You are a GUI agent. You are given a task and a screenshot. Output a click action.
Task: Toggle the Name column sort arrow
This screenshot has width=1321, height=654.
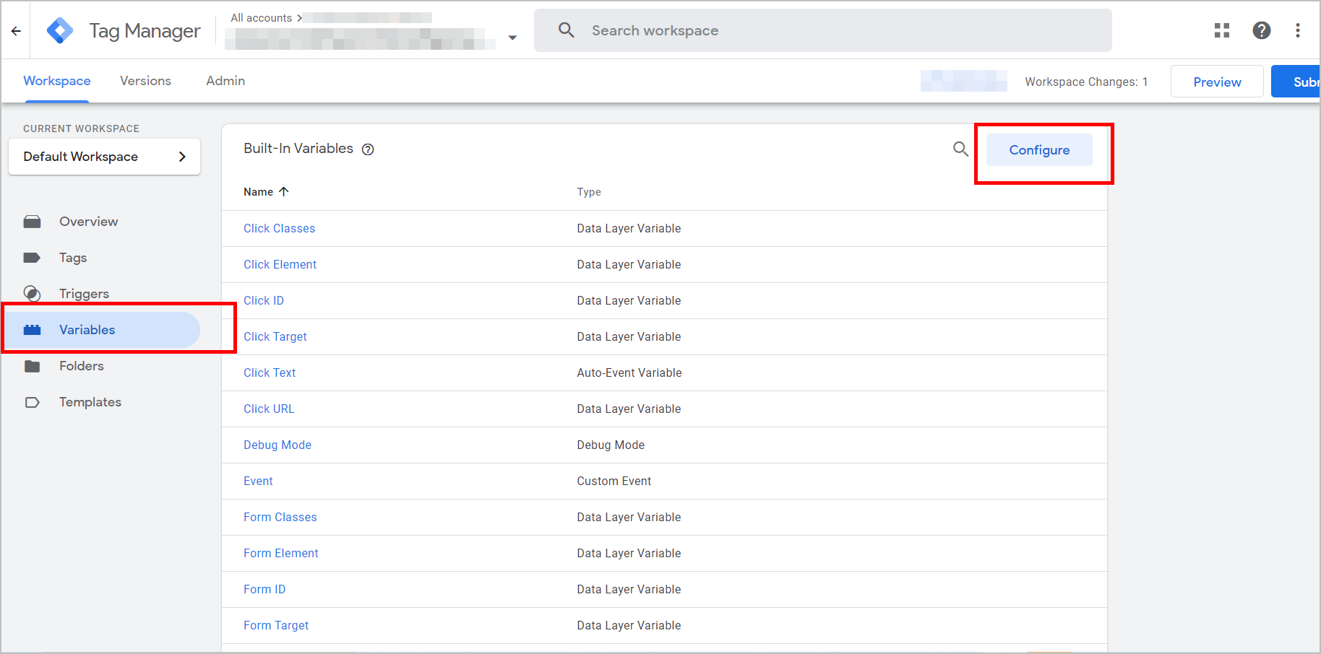pos(284,191)
